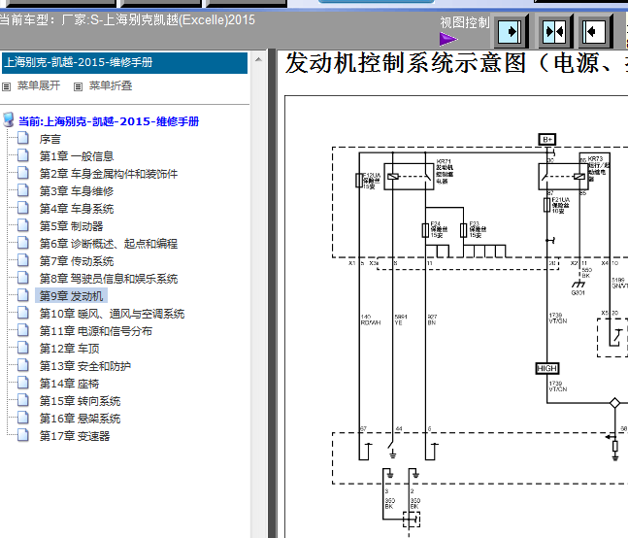628x538 pixels.
Task: Click the B+ label in the wiring diagram
Action: click(547, 139)
